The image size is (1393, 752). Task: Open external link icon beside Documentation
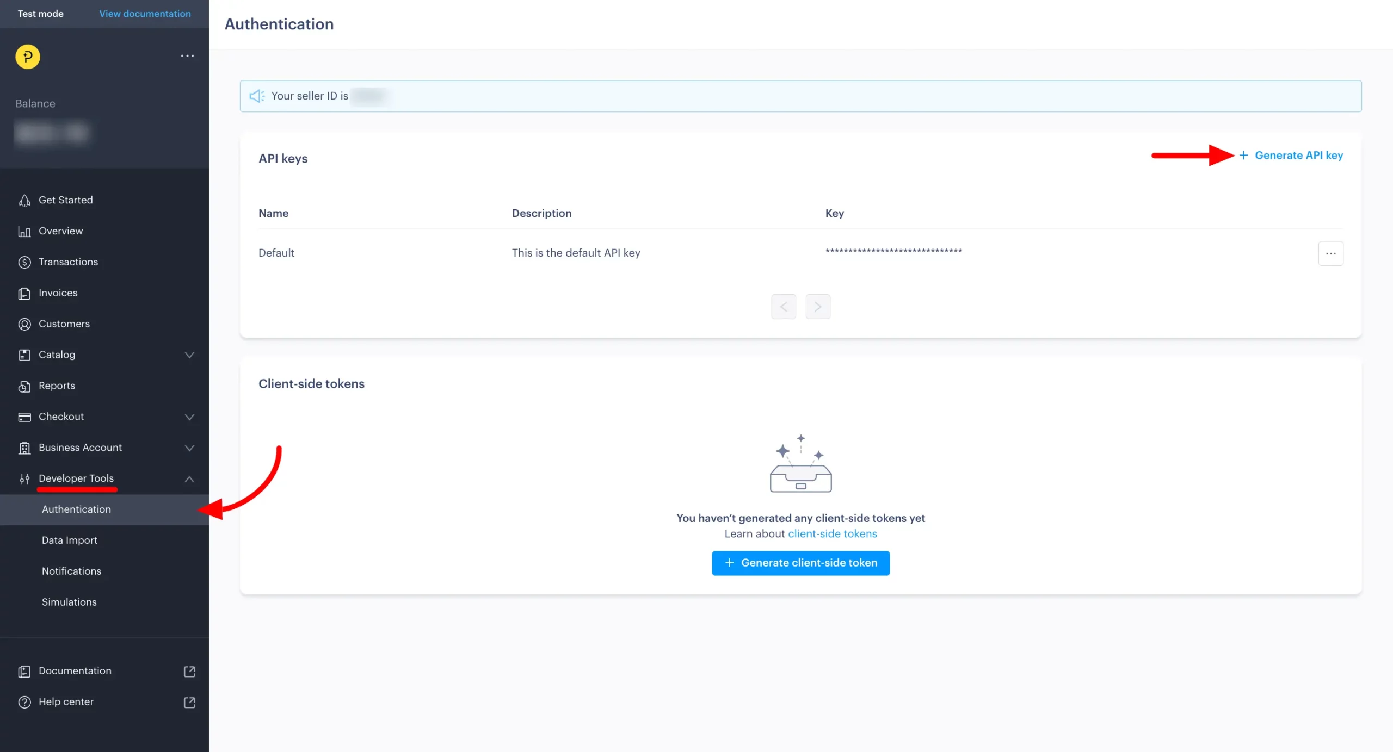(x=189, y=672)
